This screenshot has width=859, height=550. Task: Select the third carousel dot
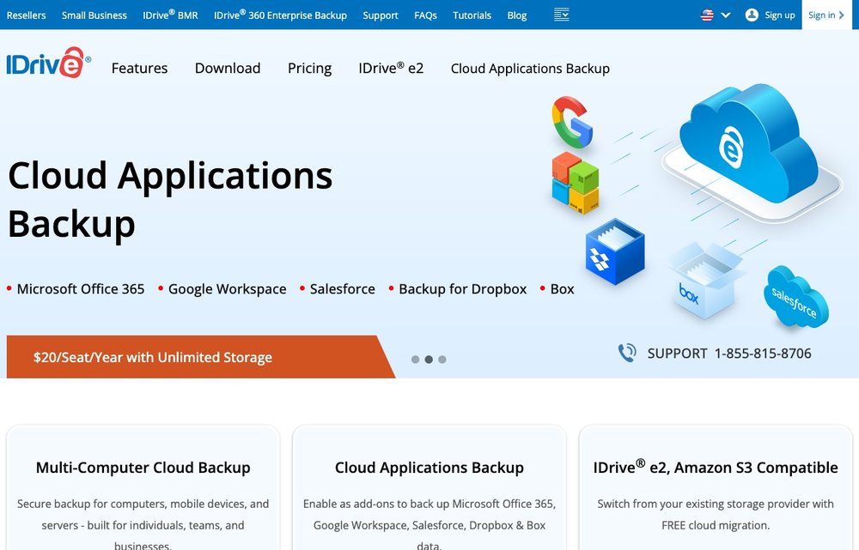[x=442, y=360]
